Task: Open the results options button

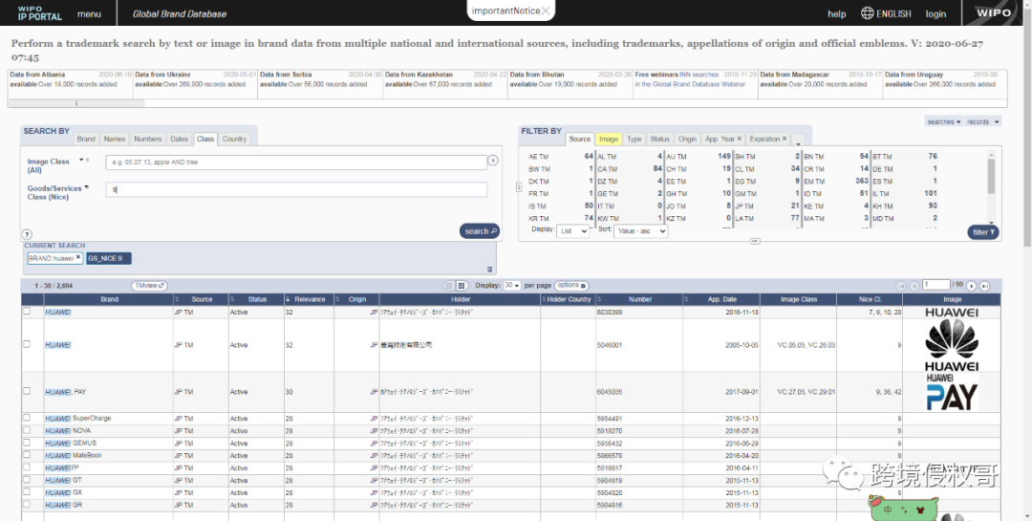Action: (572, 286)
